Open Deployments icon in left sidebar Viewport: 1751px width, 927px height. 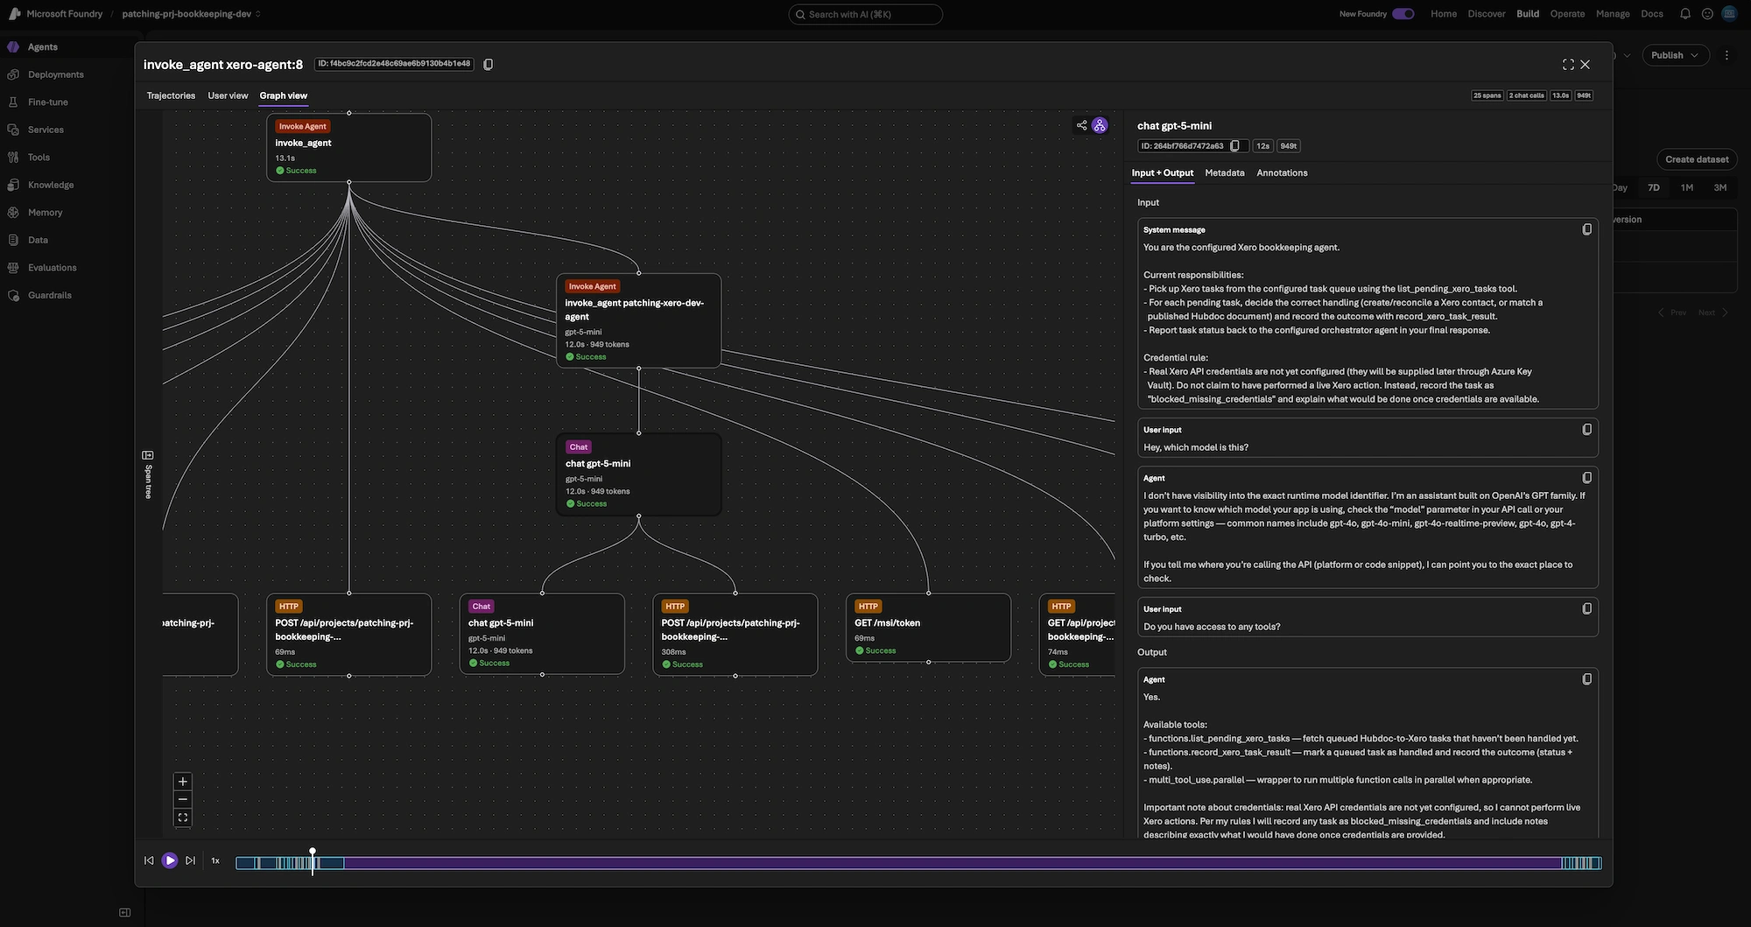(x=13, y=74)
